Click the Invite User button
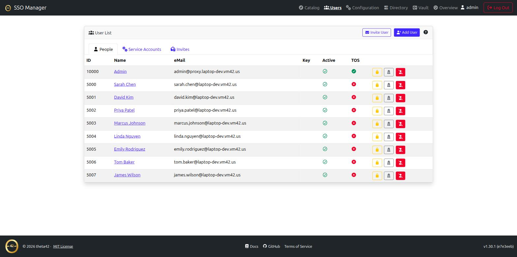 point(377,32)
